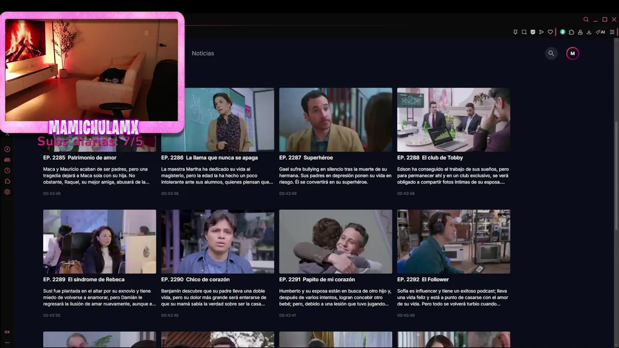Click the description starting 'Maca y Mauricio acaban'
The width and height of the screenshot is (619, 348).
click(96, 175)
